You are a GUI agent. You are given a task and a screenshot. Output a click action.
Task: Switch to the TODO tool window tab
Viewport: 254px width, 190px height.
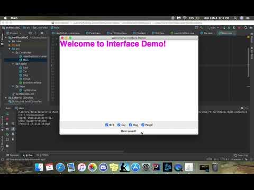coord(42,155)
